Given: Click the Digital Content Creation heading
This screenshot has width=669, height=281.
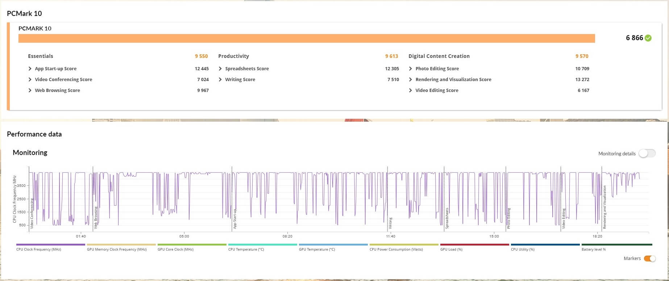Looking at the screenshot, I should (x=439, y=56).
